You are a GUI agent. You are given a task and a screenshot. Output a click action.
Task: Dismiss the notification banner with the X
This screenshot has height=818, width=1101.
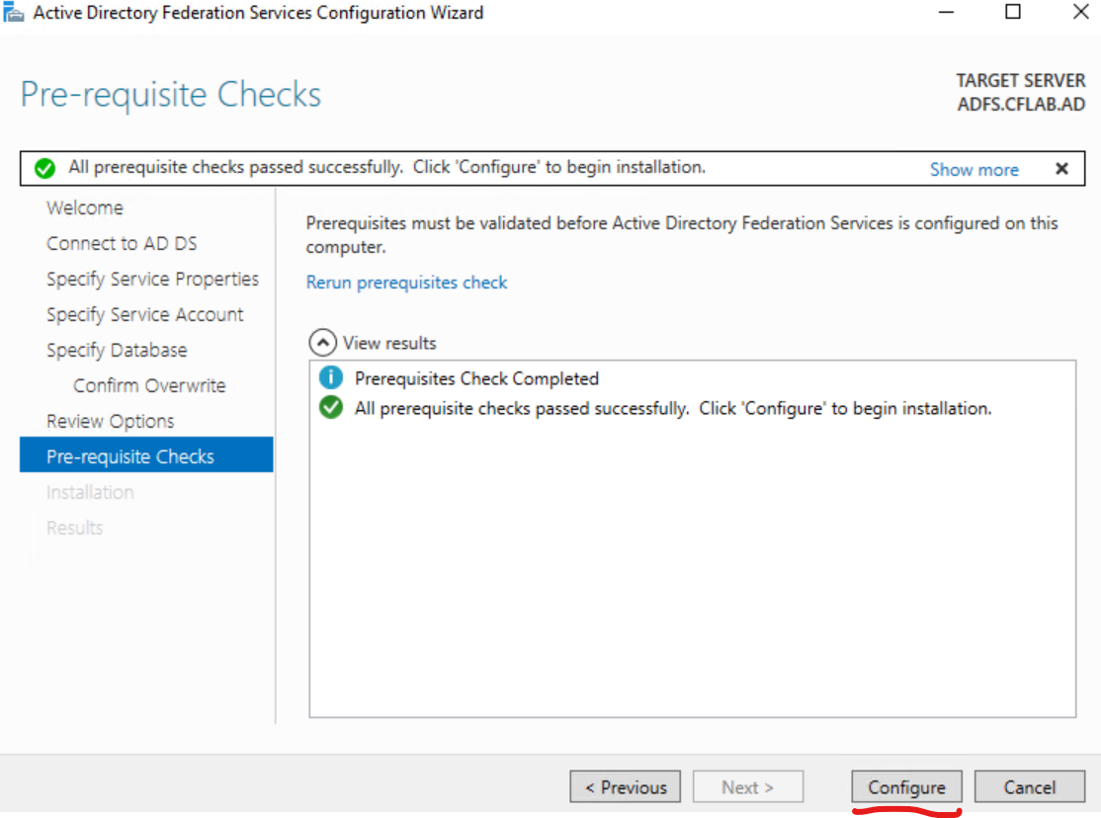coord(1061,169)
